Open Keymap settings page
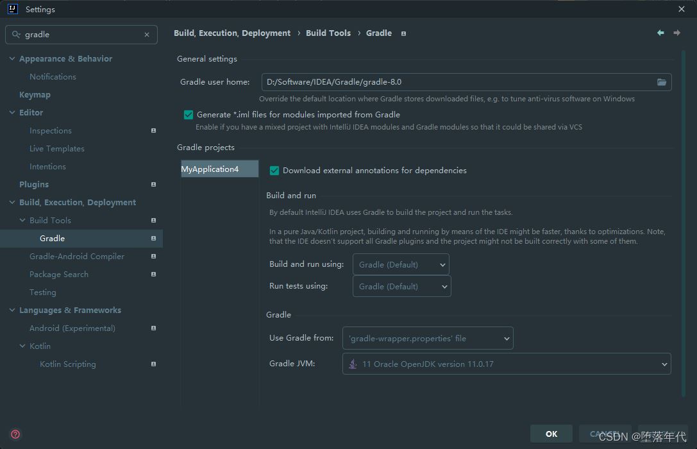The width and height of the screenshot is (697, 449). pyautogui.click(x=35, y=95)
